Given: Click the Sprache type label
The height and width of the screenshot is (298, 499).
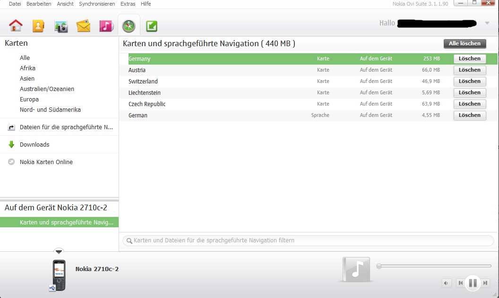Looking at the screenshot, I should point(320,116).
